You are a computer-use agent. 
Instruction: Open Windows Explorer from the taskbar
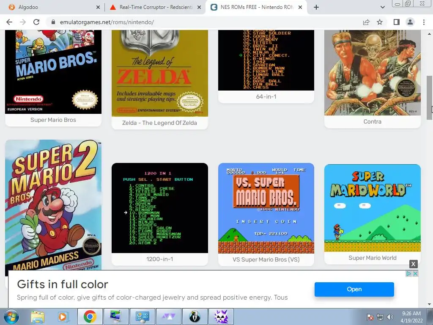pyautogui.click(x=38, y=317)
